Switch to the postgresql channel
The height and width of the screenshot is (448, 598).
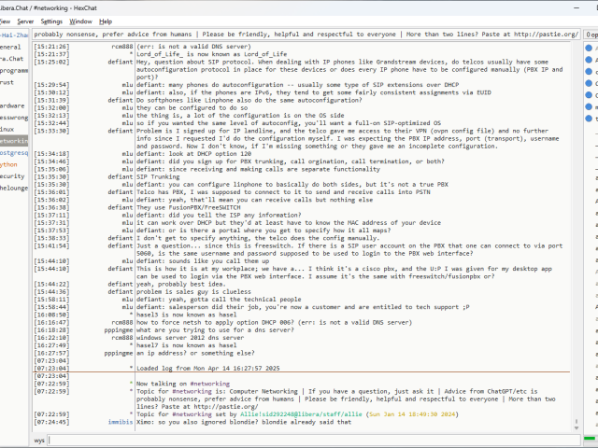click(x=13, y=151)
